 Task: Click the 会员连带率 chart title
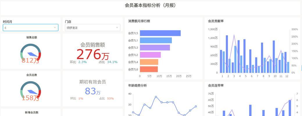coord(216,86)
